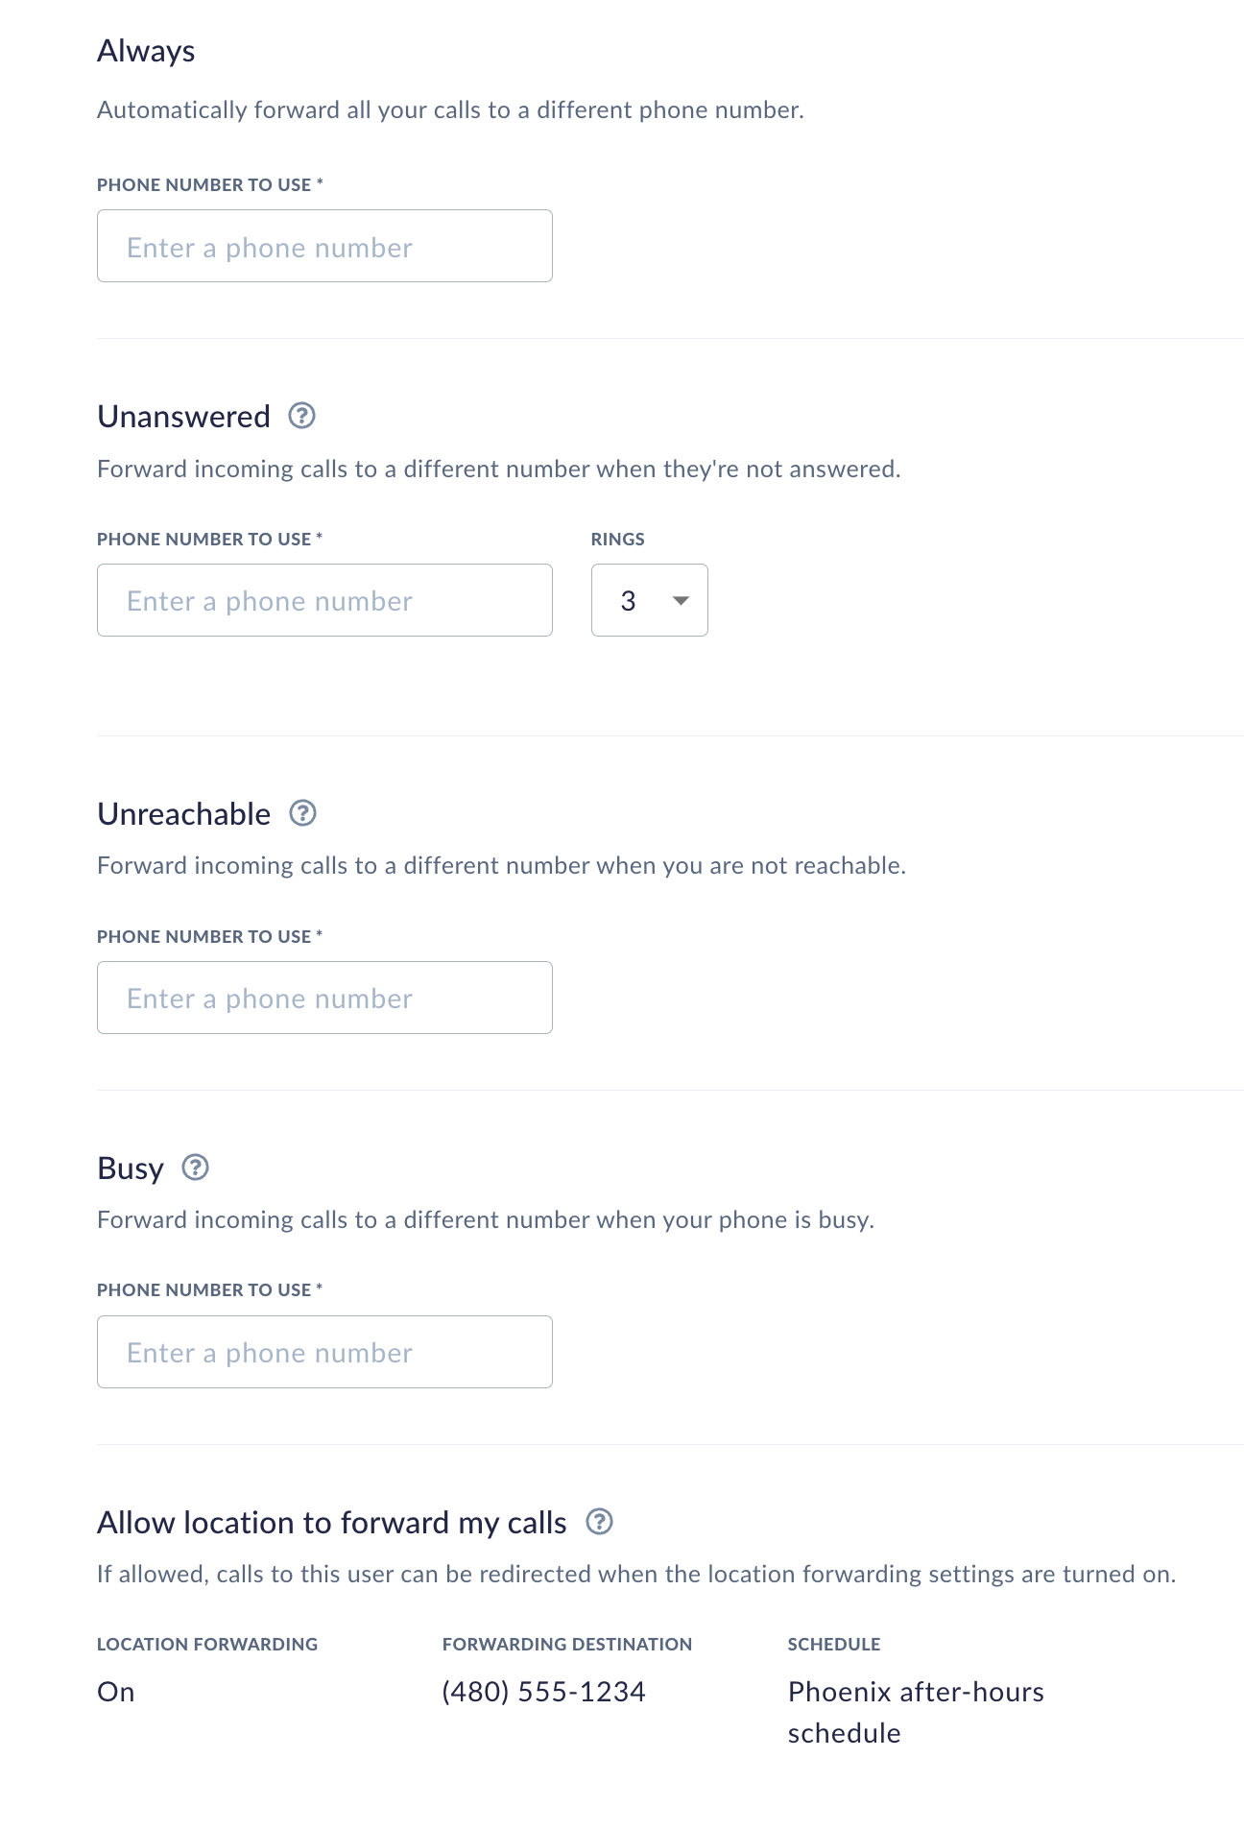Click the Unreachable phone number field
Image resolution: width=1244 pixels, height=1830 pixels.
tap(324, 998)
